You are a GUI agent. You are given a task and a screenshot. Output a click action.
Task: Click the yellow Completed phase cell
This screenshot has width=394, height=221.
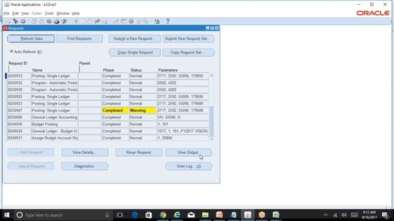click(115, 110)
